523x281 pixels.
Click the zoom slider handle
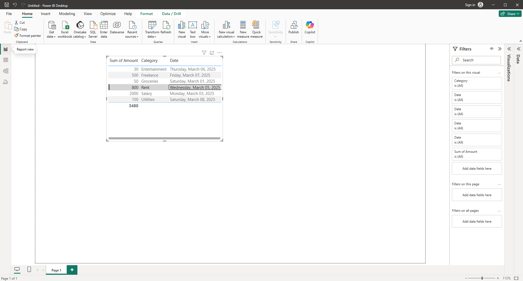tap(482, 278)
